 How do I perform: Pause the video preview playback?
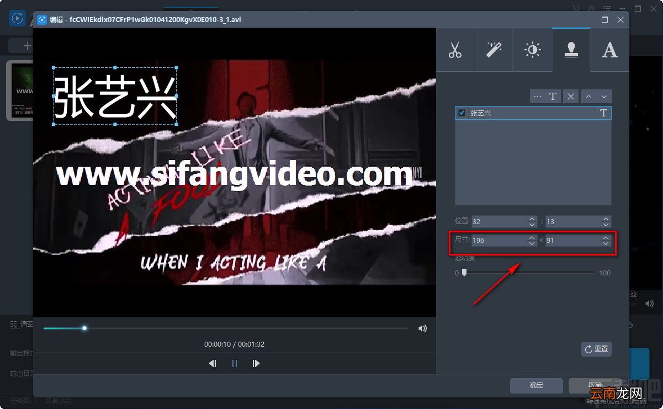[x=235, y=363]
